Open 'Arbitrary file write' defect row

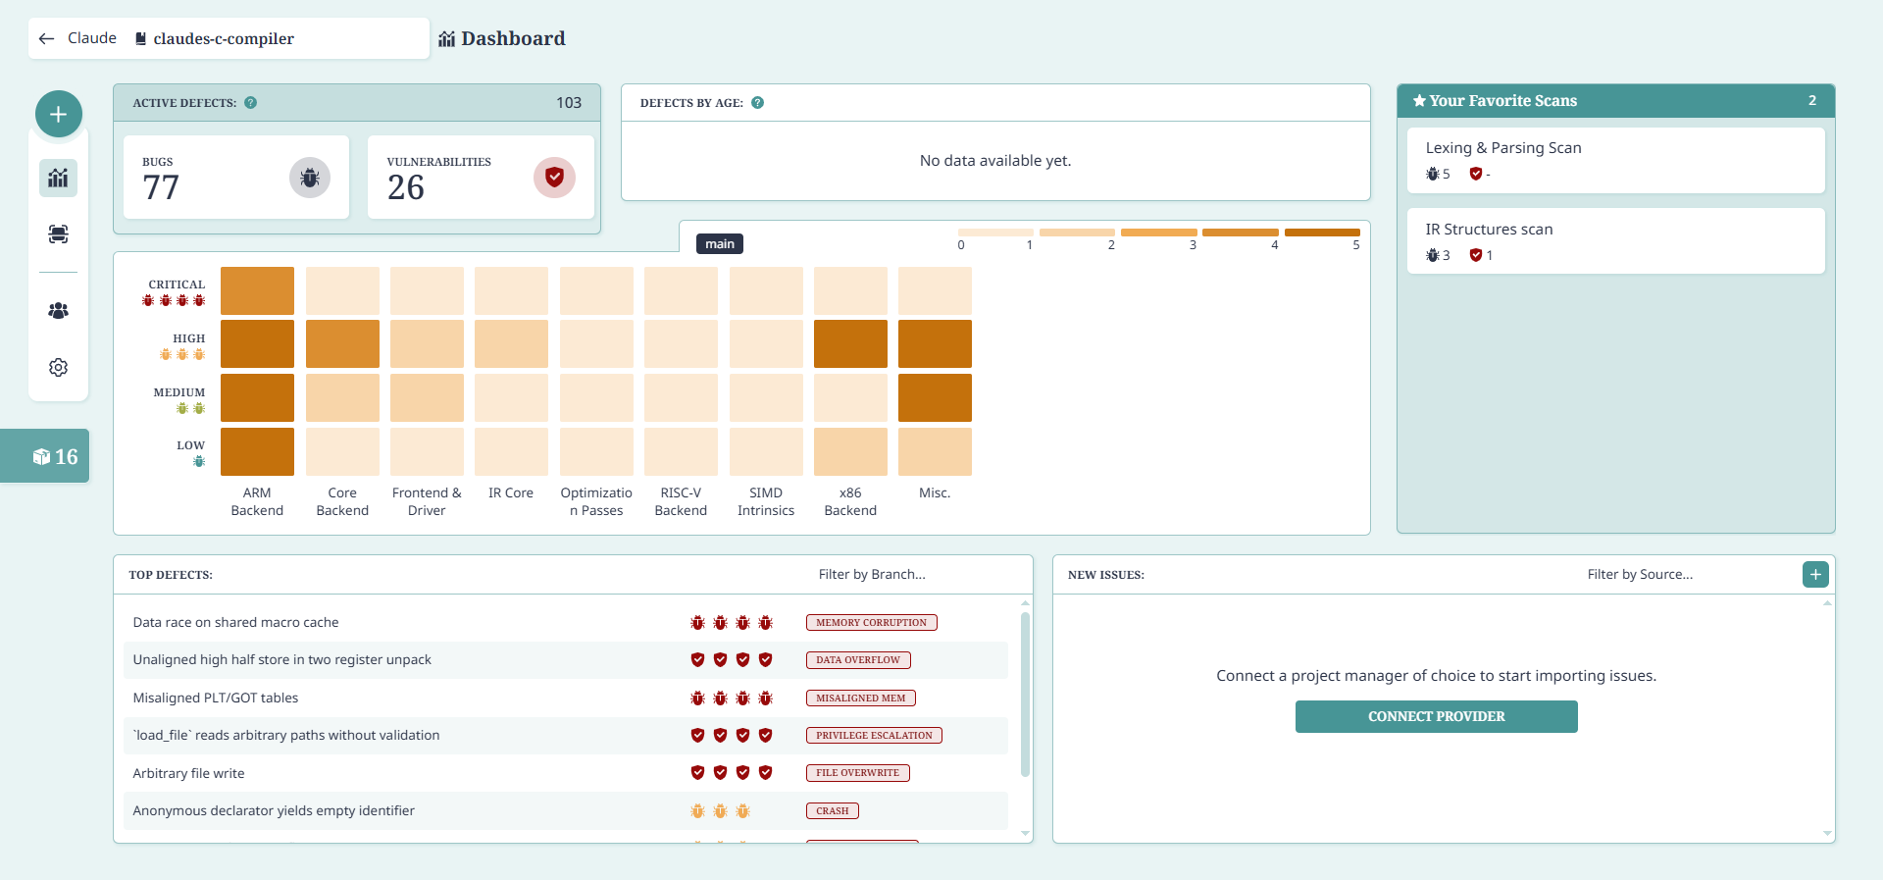click(566, 773)
